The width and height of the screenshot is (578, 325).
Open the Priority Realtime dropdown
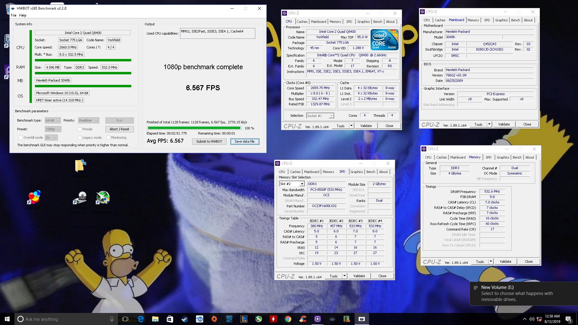click(x=89, y=120)
